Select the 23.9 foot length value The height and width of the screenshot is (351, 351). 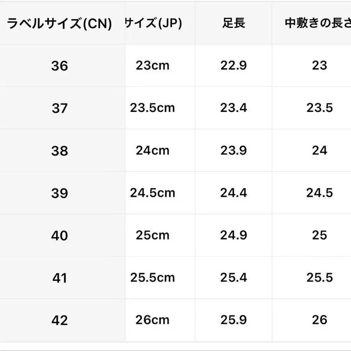click(x=233, y=151)
